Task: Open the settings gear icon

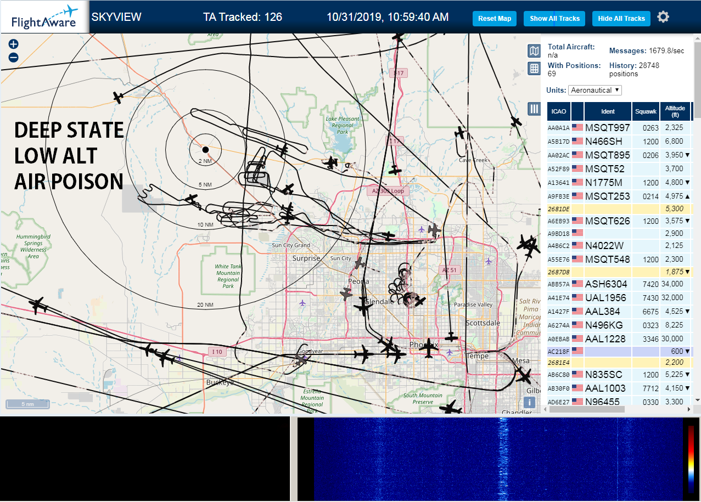Action: (663, 17)
